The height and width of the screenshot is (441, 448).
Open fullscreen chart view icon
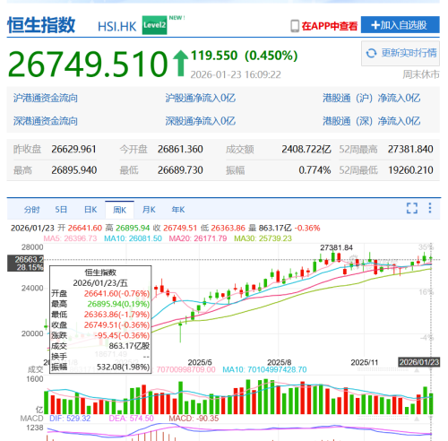412,208
